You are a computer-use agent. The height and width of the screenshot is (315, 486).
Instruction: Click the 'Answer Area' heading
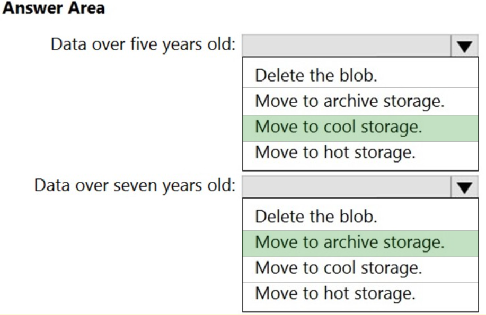click(52, 9)
